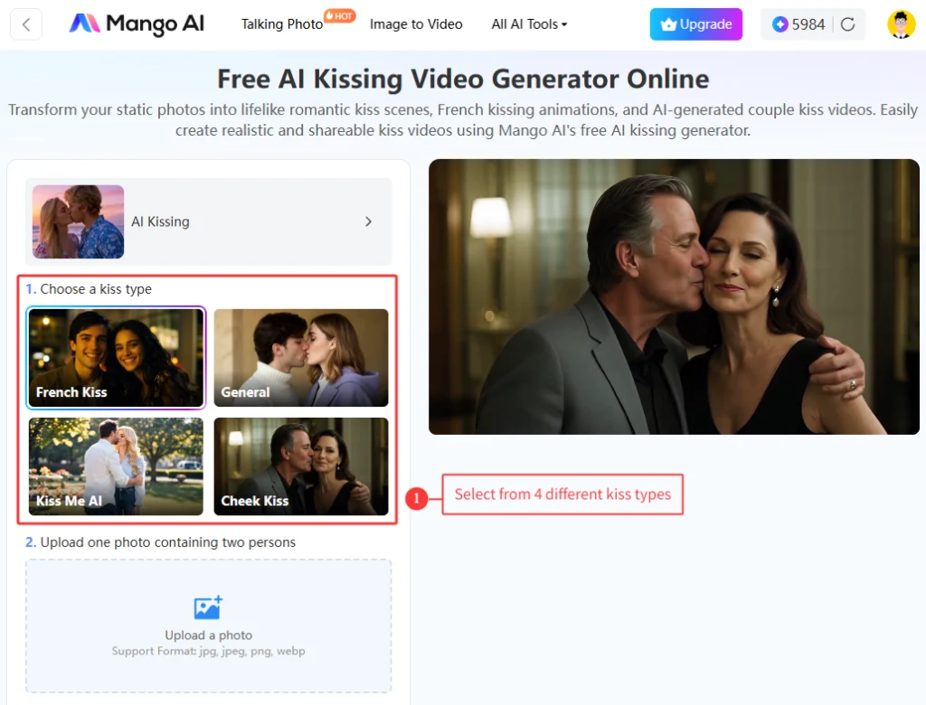Open the All AI Tools dropdown

point(528,24)
